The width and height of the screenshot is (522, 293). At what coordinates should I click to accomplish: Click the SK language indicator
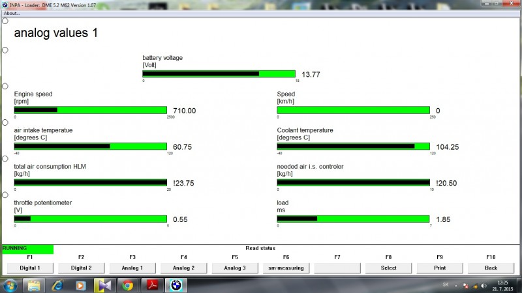coord(446,285)
